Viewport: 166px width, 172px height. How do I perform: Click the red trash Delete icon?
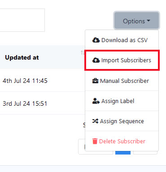pos(95,141)
